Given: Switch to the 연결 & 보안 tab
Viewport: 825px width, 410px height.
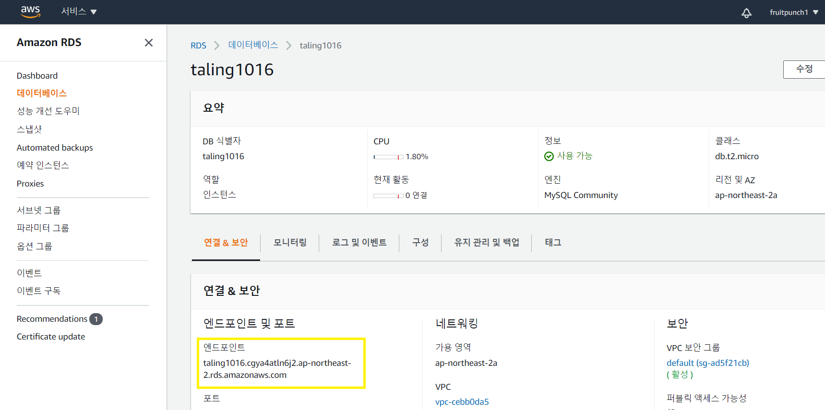Looking at the screenshot, I should click(226, 243).
